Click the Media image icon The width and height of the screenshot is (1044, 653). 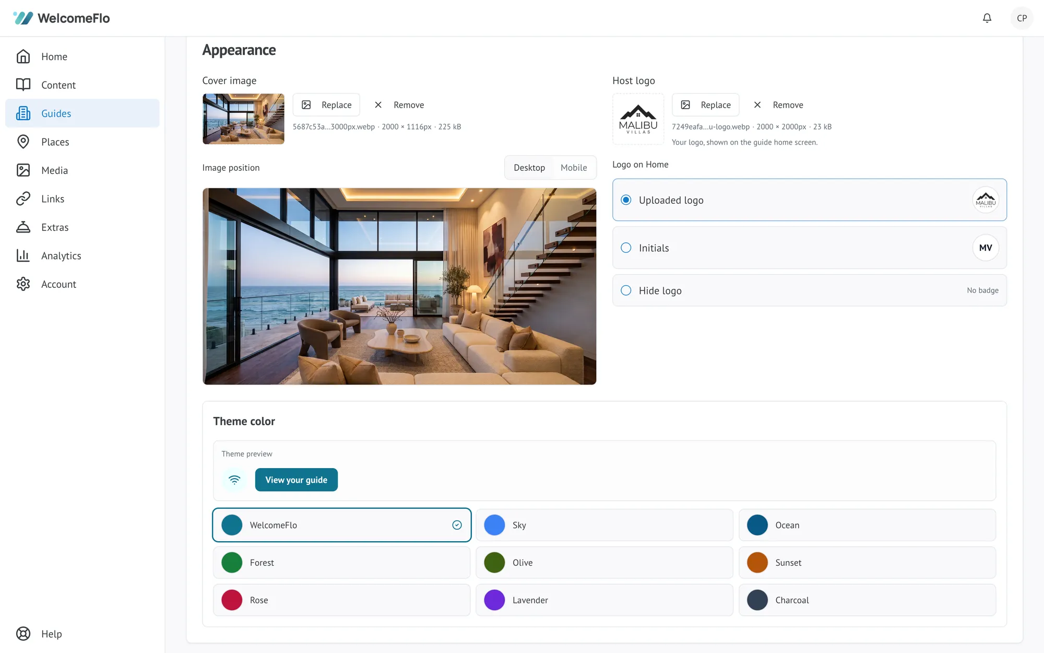point(23,170)
